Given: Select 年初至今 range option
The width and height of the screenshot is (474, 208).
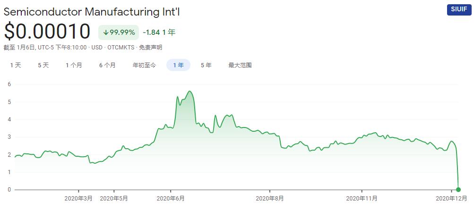Looking at the screenshot, I should [144, 65].
